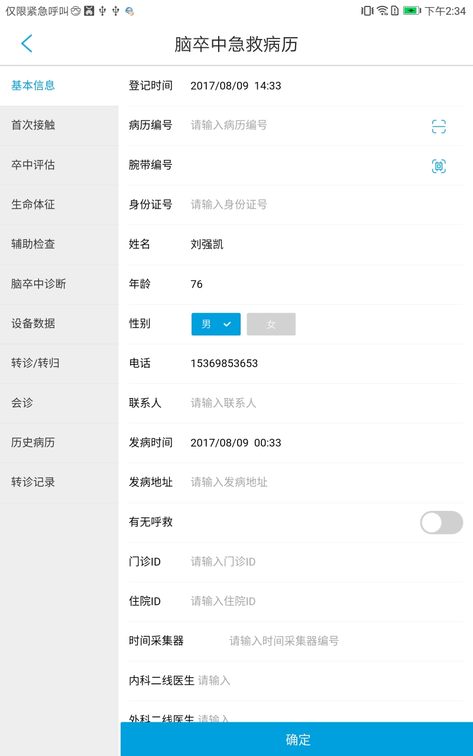Open 历史病历 in sidebar

59,442
